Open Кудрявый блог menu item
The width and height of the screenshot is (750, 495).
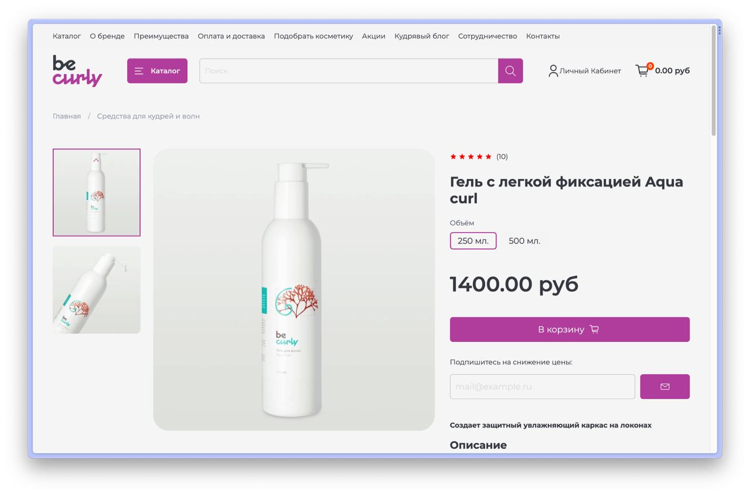(x=422, y=36)
